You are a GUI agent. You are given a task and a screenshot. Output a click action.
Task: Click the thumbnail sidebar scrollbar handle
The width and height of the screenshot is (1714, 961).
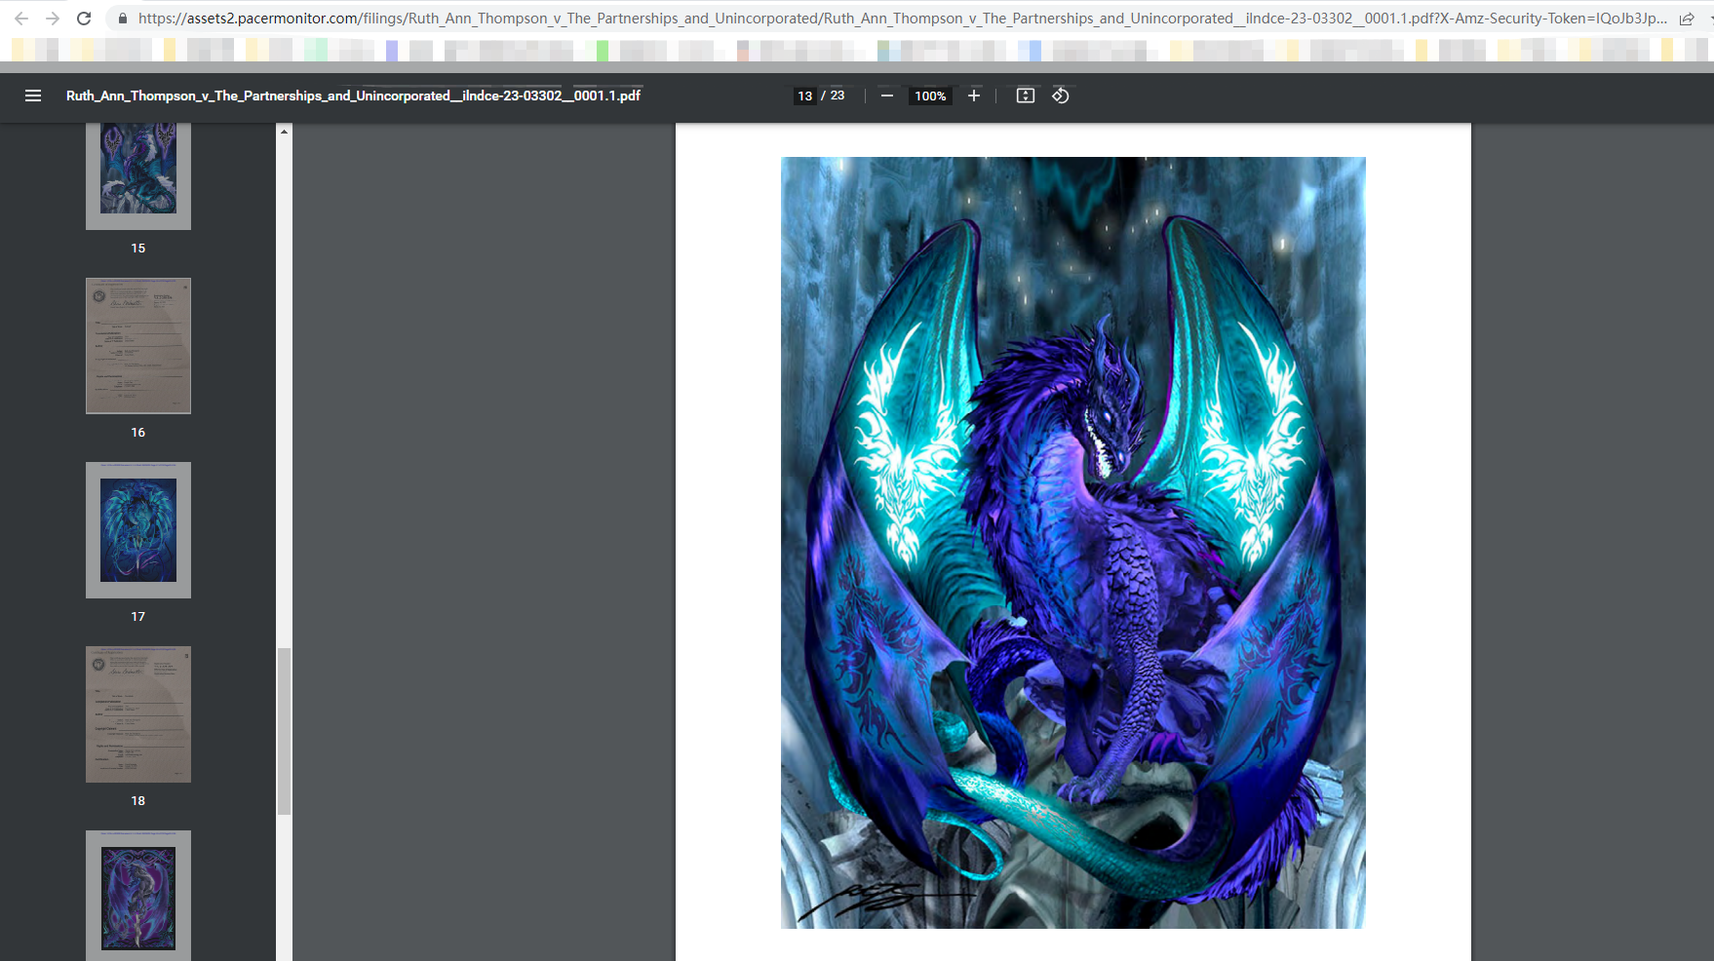click(x=284, y=731)
